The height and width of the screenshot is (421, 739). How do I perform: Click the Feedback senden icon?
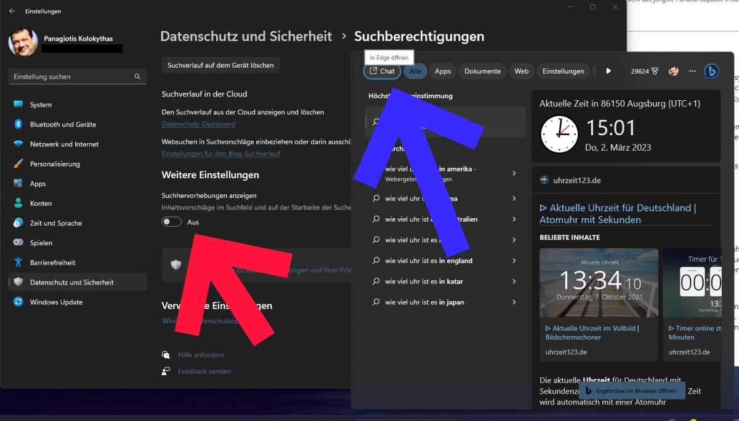click(166, 371)
